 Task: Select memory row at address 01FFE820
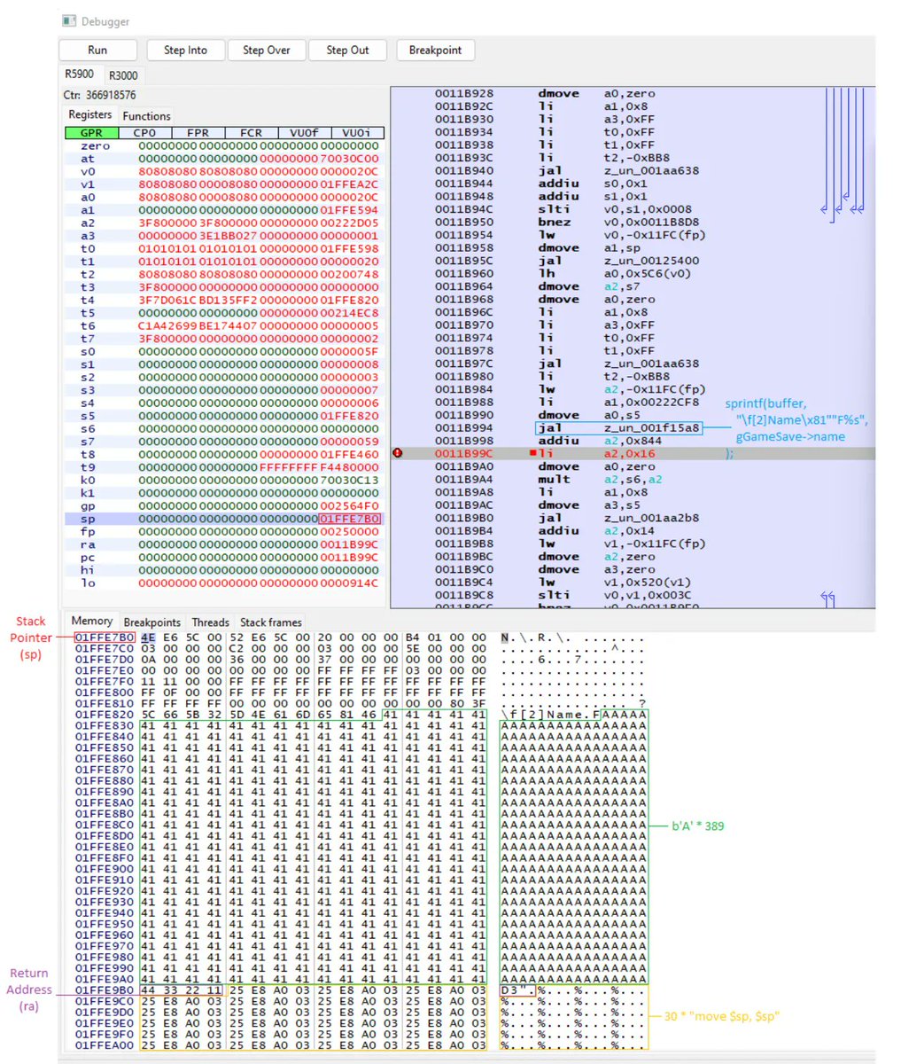click(x=360, y=714)
